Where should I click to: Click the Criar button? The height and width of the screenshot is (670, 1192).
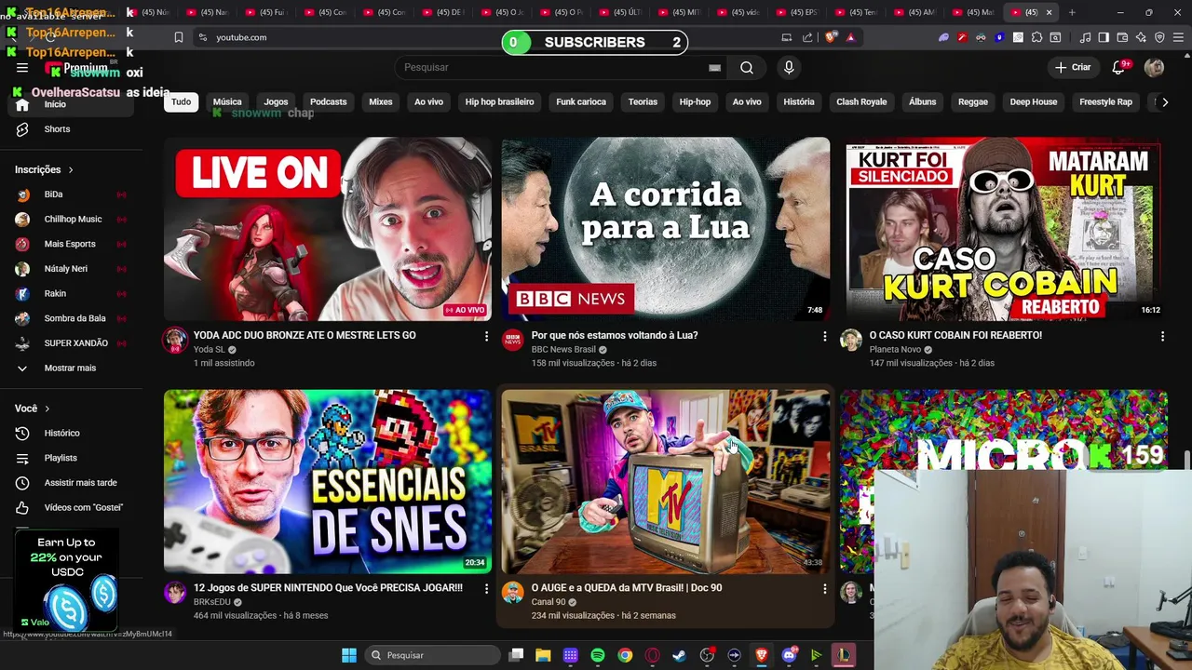pyautogui.click(x=1073, y=67)
